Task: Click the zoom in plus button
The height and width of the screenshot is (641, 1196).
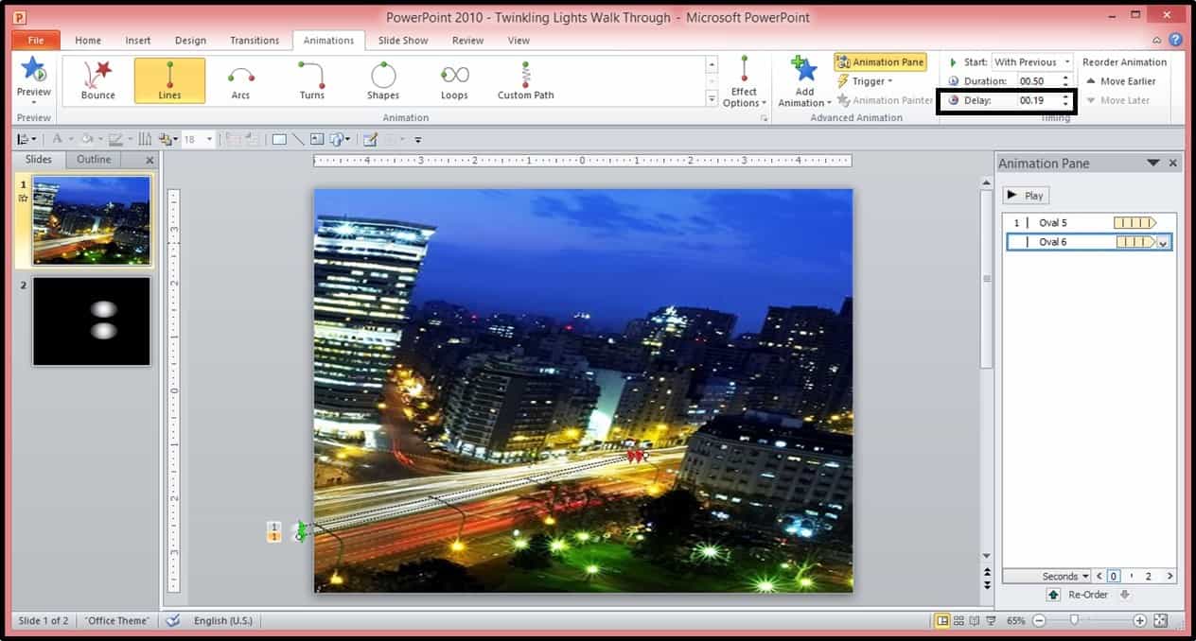Action: [1139, 621]
